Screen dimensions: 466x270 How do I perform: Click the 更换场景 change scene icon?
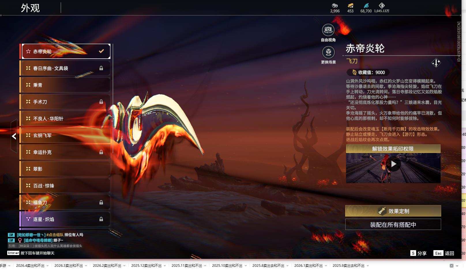328,52
